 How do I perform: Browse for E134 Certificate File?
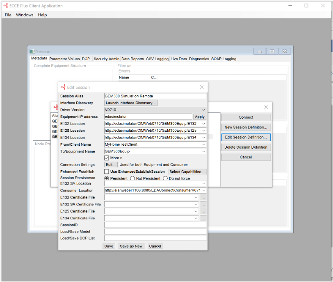point(203,218)
